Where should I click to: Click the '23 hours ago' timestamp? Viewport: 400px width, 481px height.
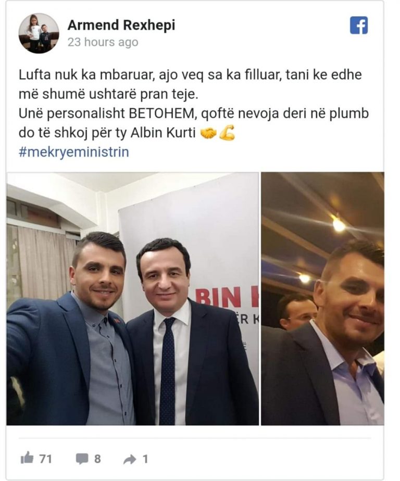pos(103,42)
